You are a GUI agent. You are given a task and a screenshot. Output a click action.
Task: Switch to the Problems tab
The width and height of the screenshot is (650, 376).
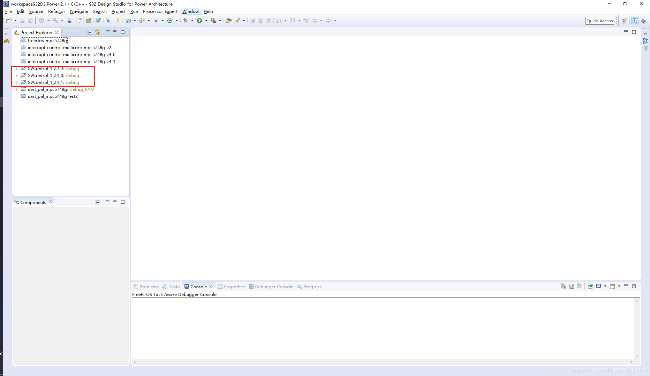click(x=146, y=287)
